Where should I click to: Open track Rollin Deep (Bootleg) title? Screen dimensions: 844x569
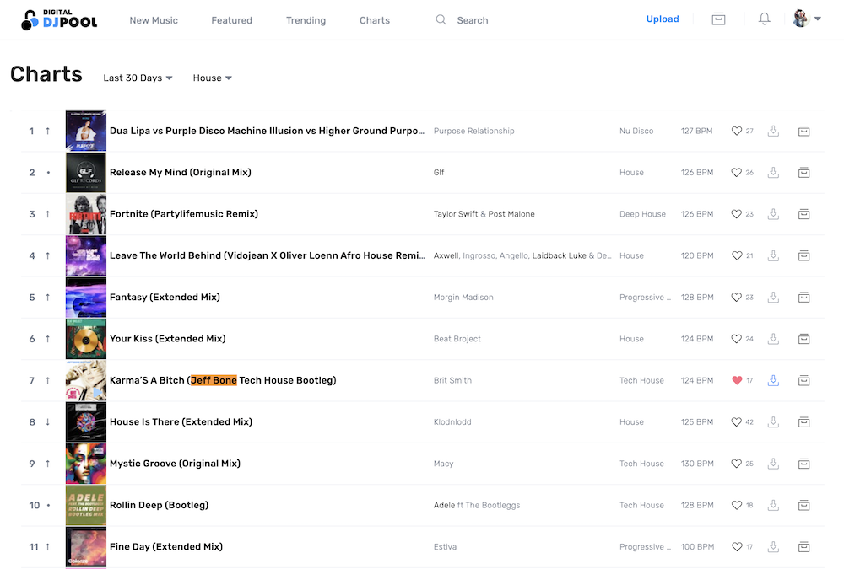point(159,505)
